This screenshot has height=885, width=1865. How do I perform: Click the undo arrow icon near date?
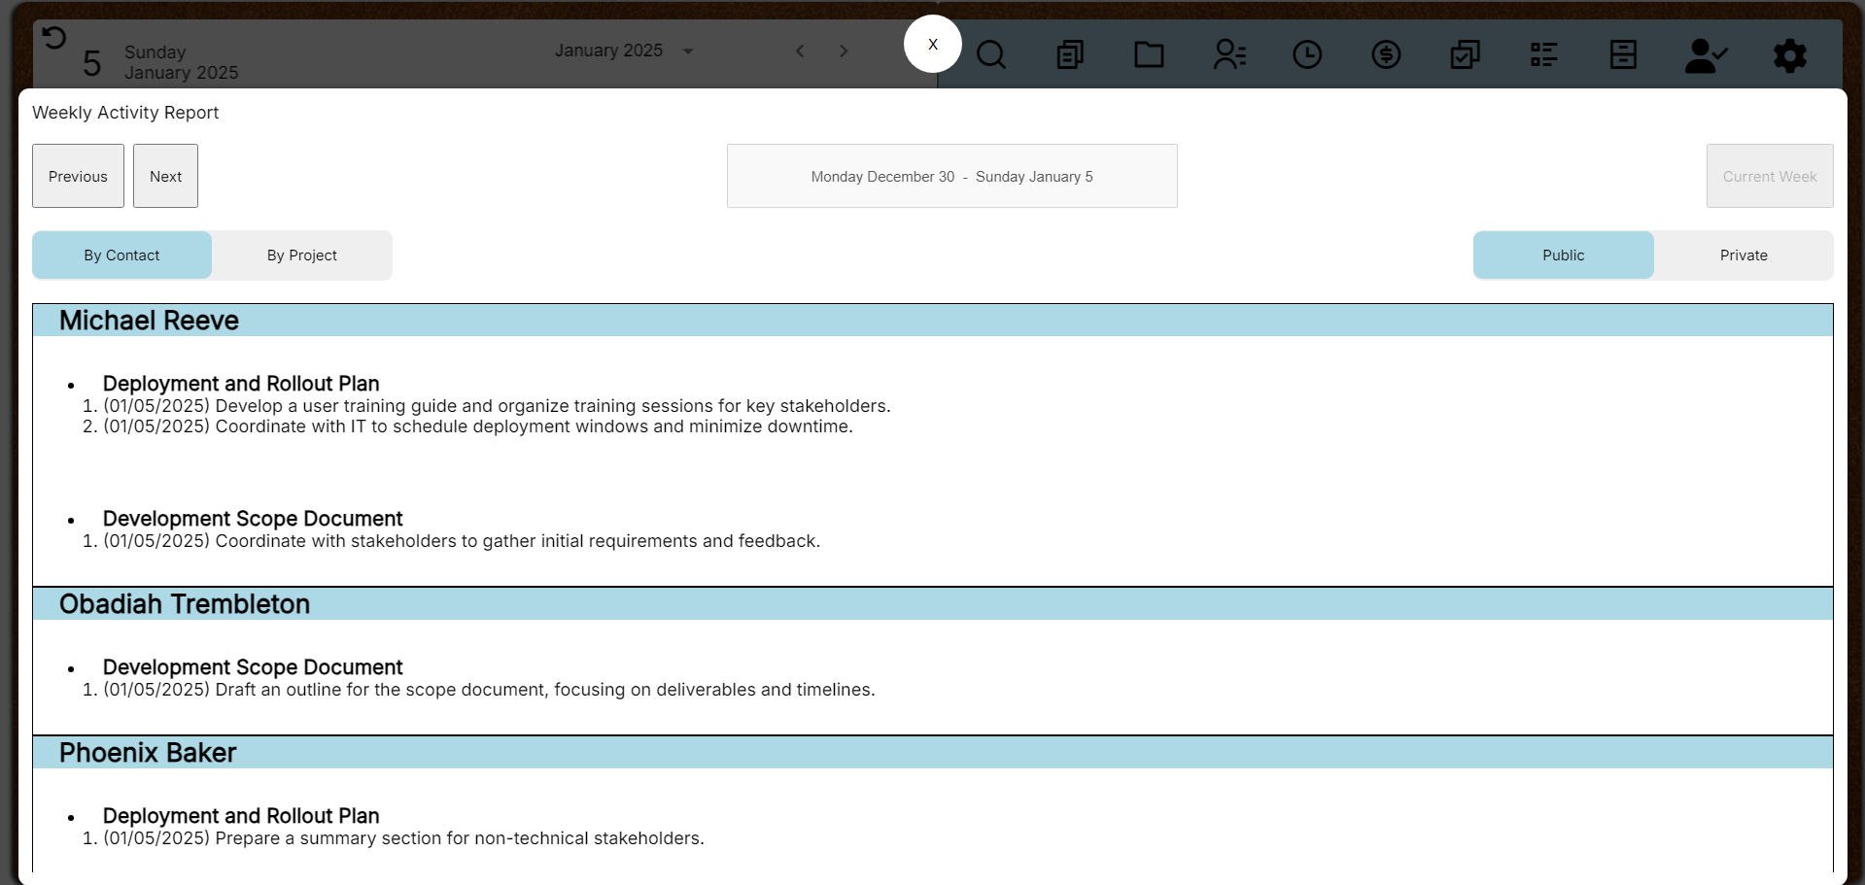[54, 38]
